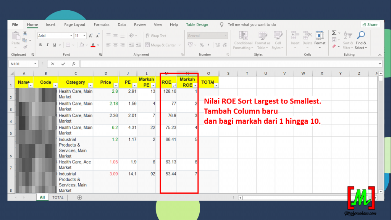The height and width of the screenshot is (220, 391).
Task: Click the Insert Function fx icon
Action: point(73,64)
